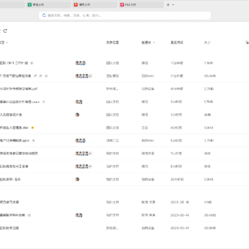This screenshot has width=249, height=249.
Task: Click the lock icon next to the .docx file
Action: click(44, 102)
